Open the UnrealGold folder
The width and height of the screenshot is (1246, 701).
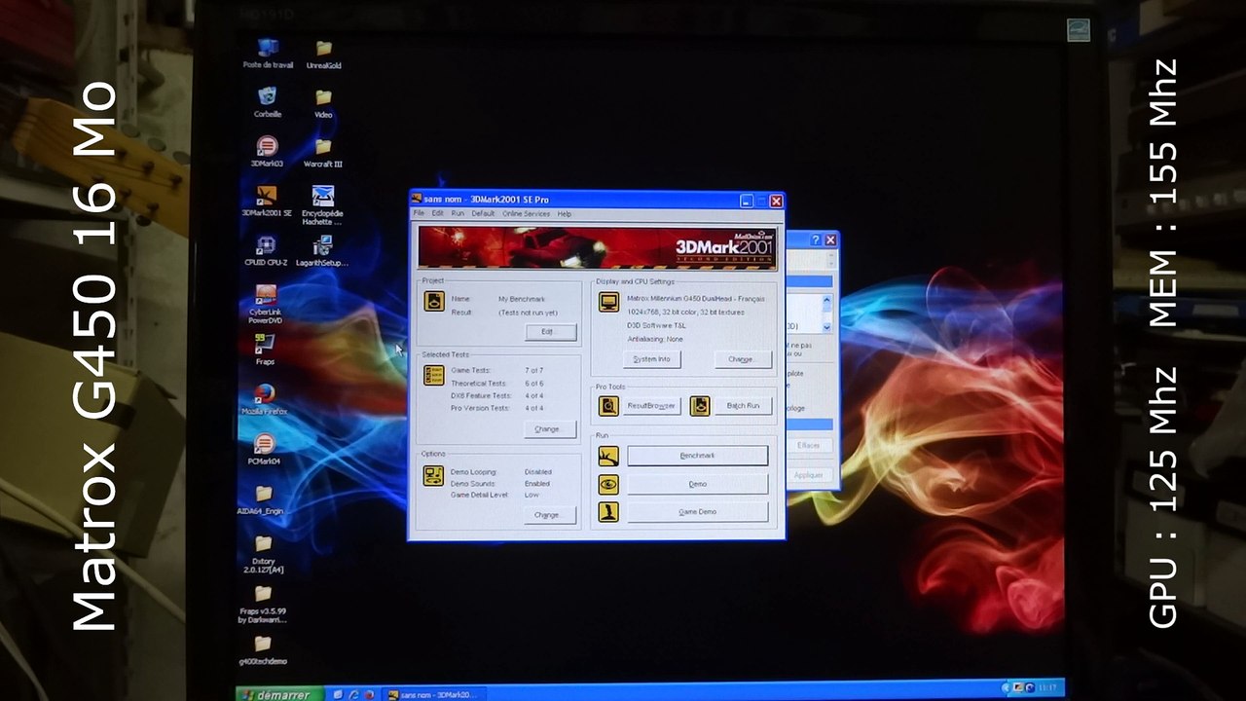click(x=323, y=54)
